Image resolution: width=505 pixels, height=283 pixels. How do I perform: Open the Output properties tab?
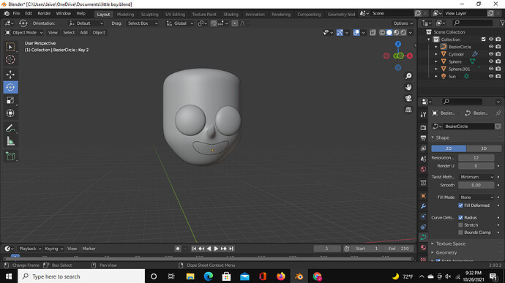[x=423, y=138]
